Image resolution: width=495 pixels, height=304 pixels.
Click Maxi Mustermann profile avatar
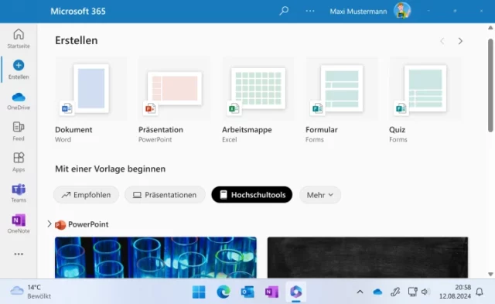(402, 11)
